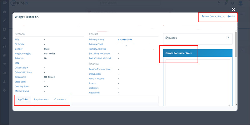Switch to the App Ticket tab
Screen dimensions: 250x125
(x=23, y=99)
